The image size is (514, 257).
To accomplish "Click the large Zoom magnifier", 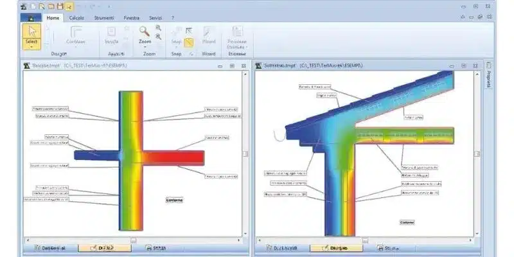I will point(145,31).
